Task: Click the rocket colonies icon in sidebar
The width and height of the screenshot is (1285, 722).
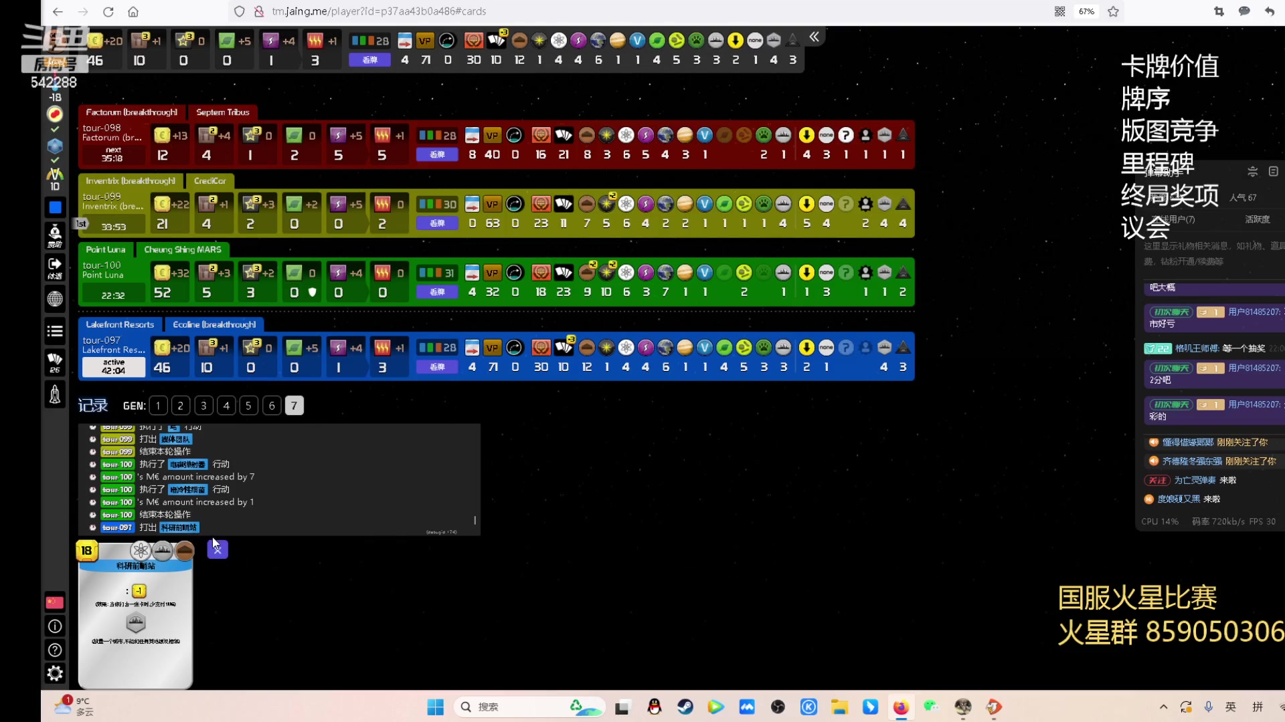Action: pos(55,394)
